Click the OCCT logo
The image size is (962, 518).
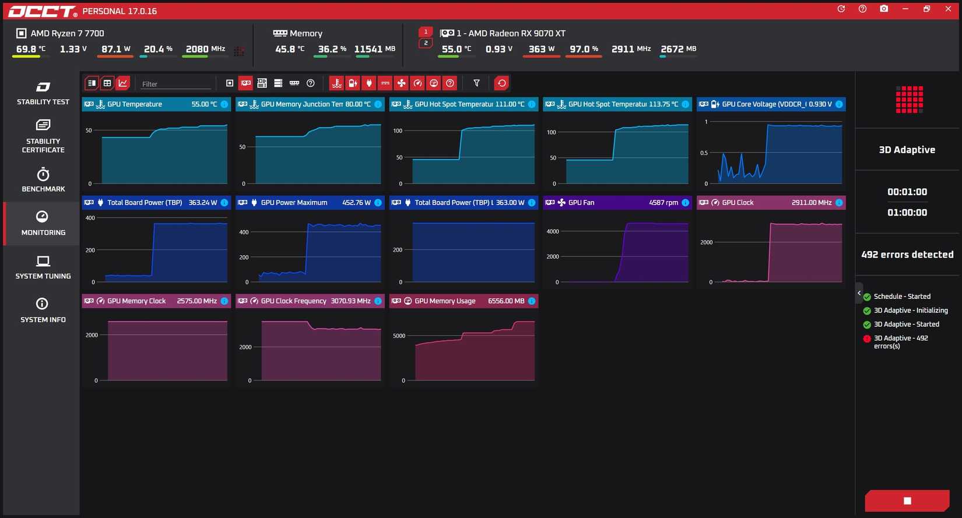coord(42,11)
